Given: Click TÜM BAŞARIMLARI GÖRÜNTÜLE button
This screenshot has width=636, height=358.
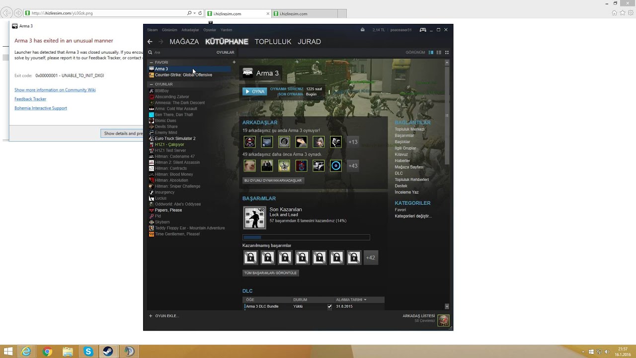Looking at the screenshot, I should 270,273.
